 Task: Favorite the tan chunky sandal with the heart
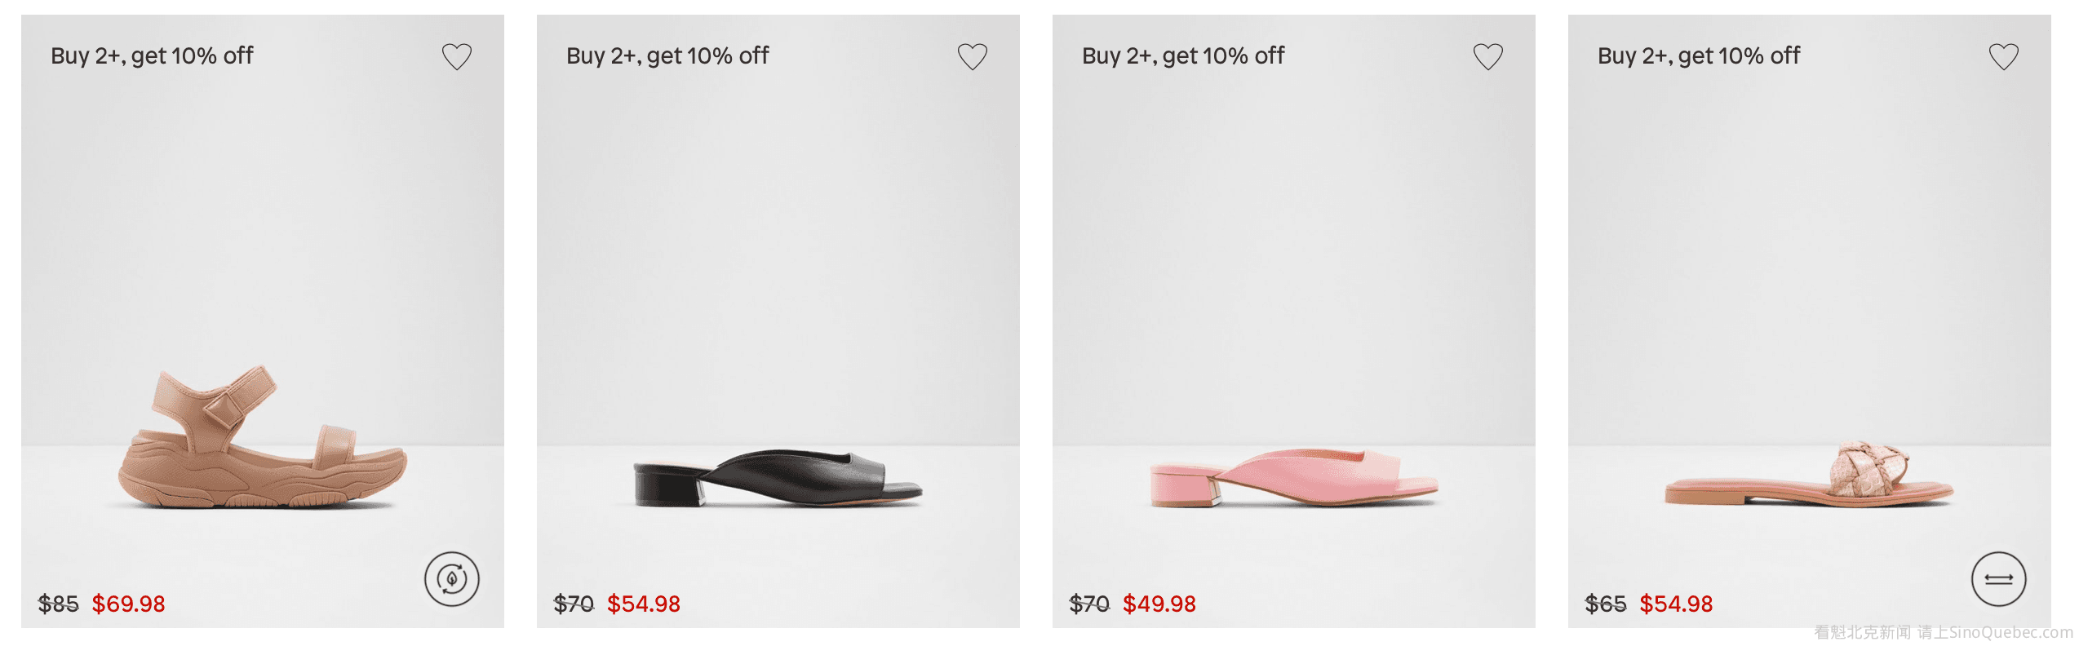457,56
